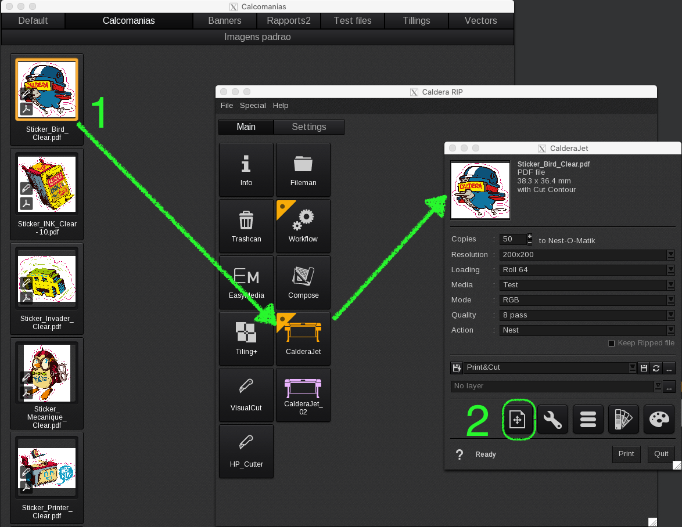Switch to the Settings tab in Caldera RIP
This screenshot has width=682, height=527.
[x=308, y=127]
